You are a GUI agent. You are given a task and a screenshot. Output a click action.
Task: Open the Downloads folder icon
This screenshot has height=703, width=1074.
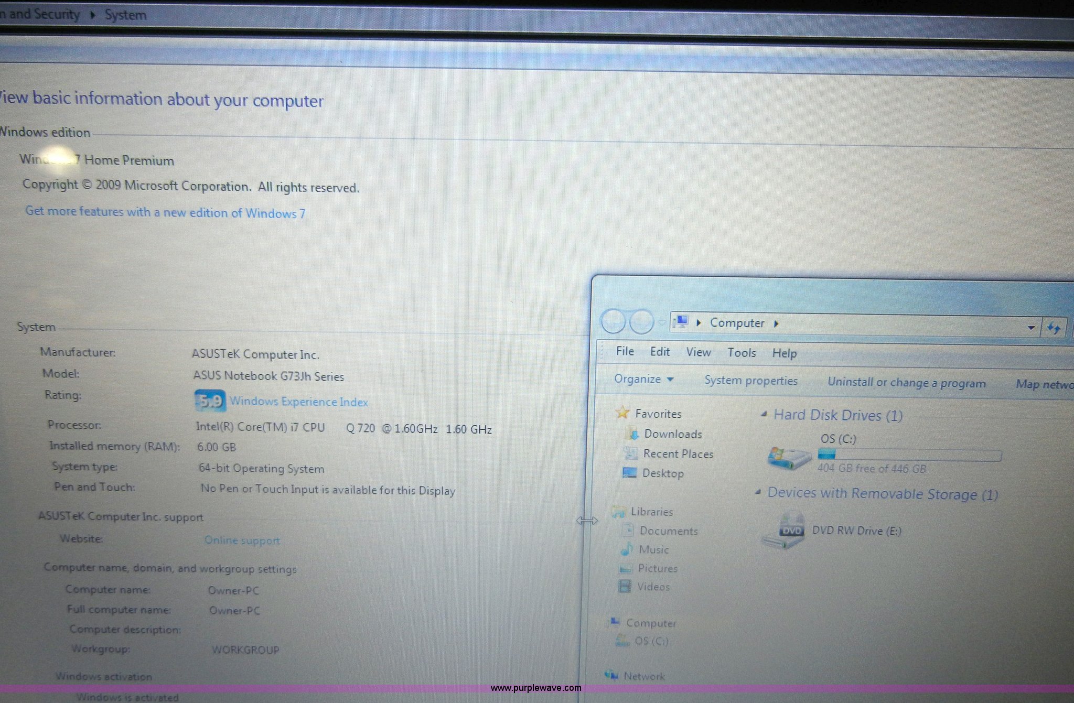coord(633,434)
